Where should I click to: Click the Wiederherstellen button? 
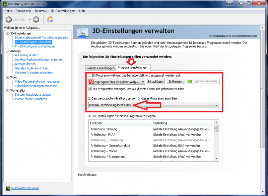(203, 82)
